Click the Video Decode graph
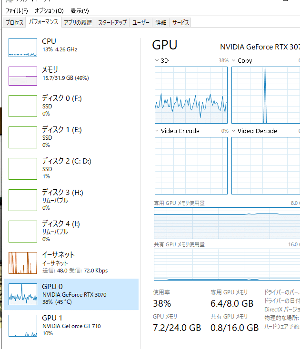This screenshot has height=349, width=300. (x=266, y=165)
